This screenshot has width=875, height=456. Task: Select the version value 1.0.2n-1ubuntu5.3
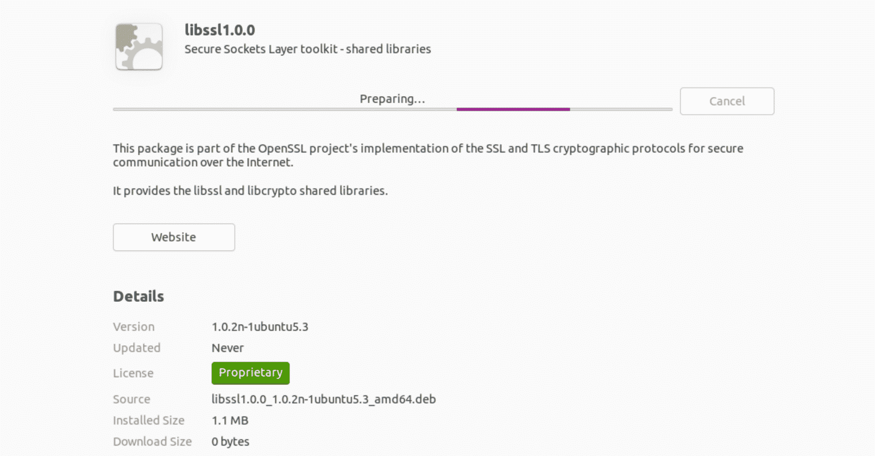click(x=260, y=327)
